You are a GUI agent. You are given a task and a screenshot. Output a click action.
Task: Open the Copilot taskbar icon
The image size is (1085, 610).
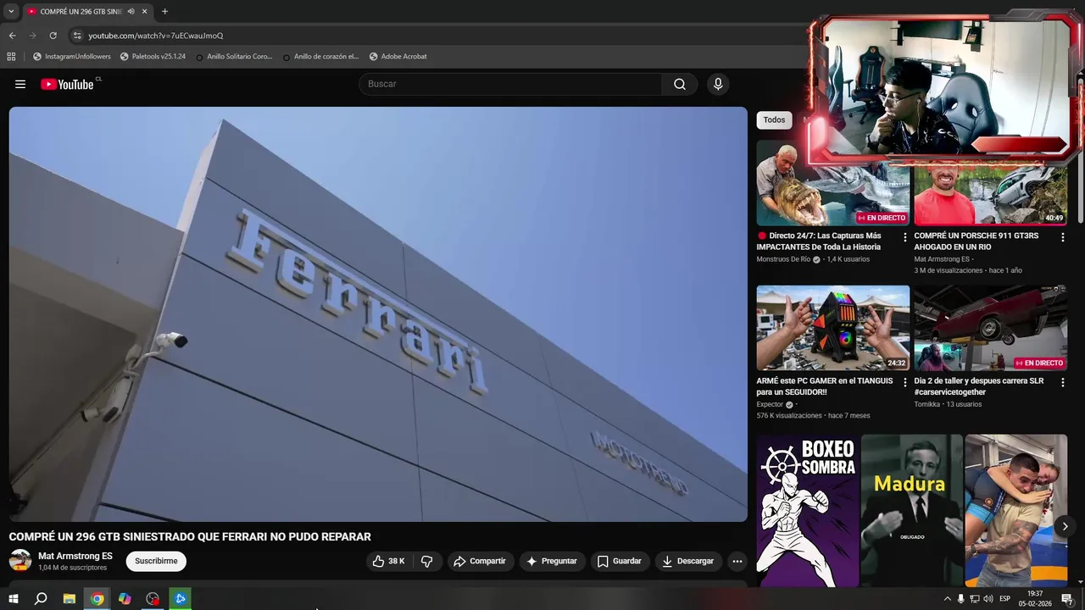pos(125,599)
